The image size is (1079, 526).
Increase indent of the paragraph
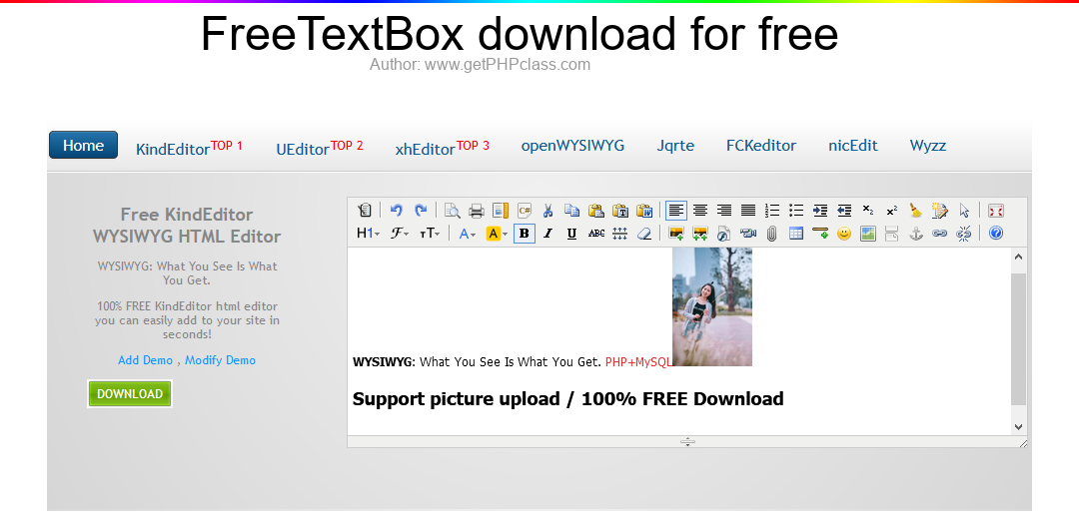pos(820,211)
